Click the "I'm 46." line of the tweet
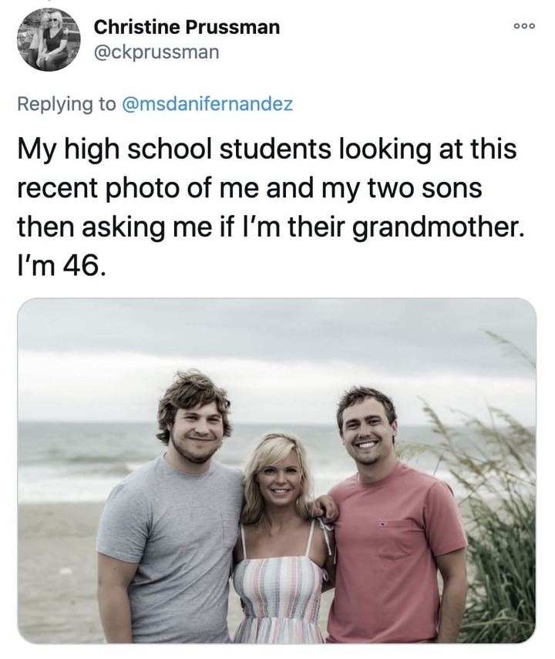Screen dimensions: 555x659 click(x=62, y=266)
